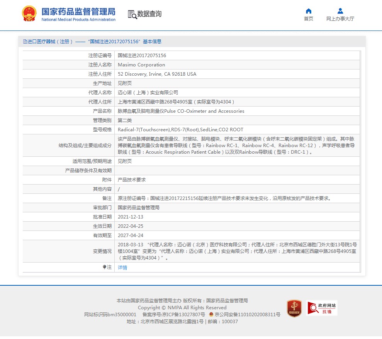
Task: Select the 注册证编号 value 国械注进20172075156
Action: coord(142,56)
